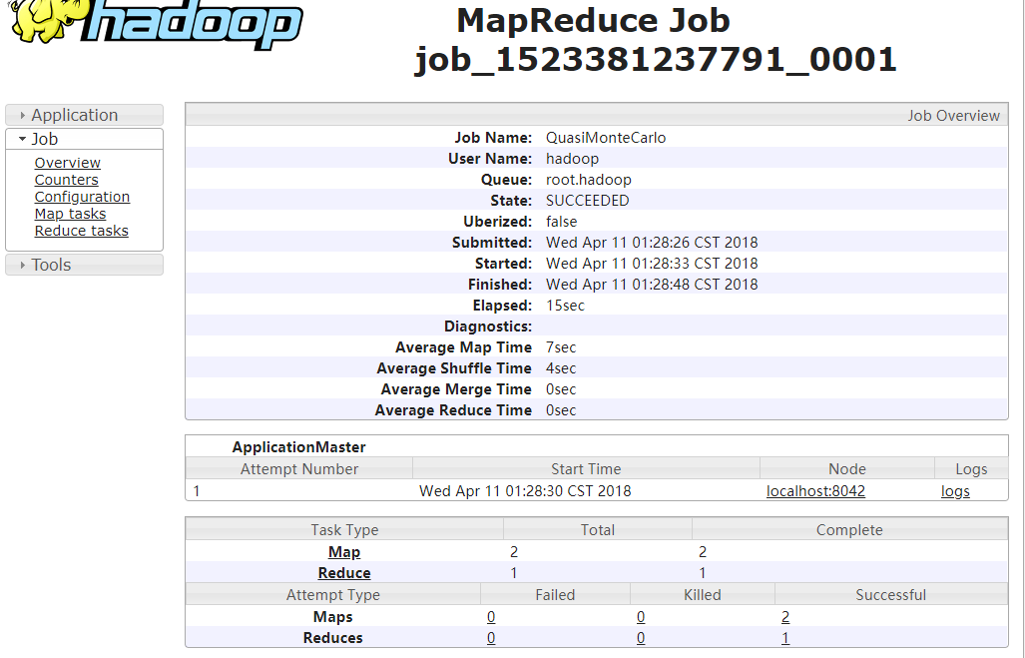Screen dimensions: 1025x658
Task: Open the Overview link in sidebar
Action: point(67,163)
